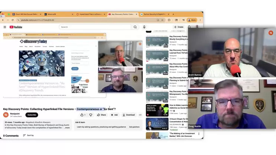The width and height of the screenshot is (276, 155).
Task: Click the YouTube logo to go home
Action: tap(16, 27)
